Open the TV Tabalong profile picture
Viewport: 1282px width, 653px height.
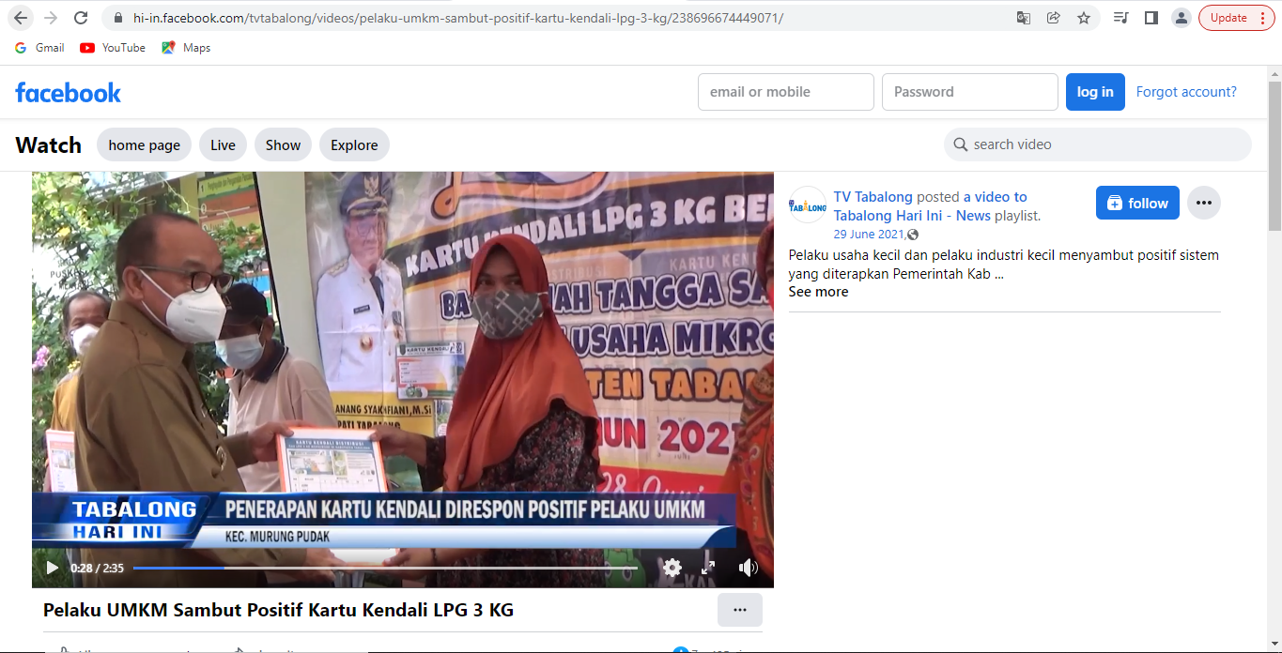tap(807, 205)
